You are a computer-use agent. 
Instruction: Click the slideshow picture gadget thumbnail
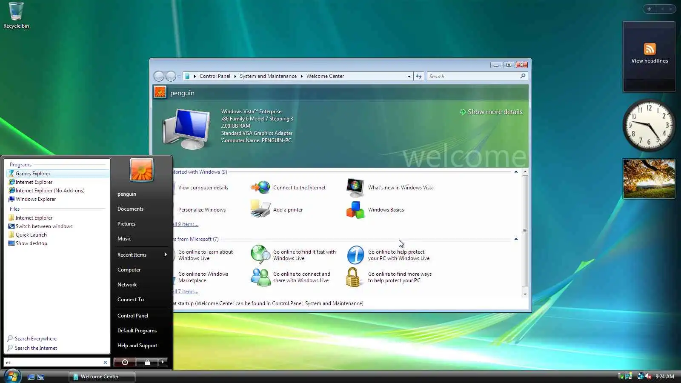649,179
